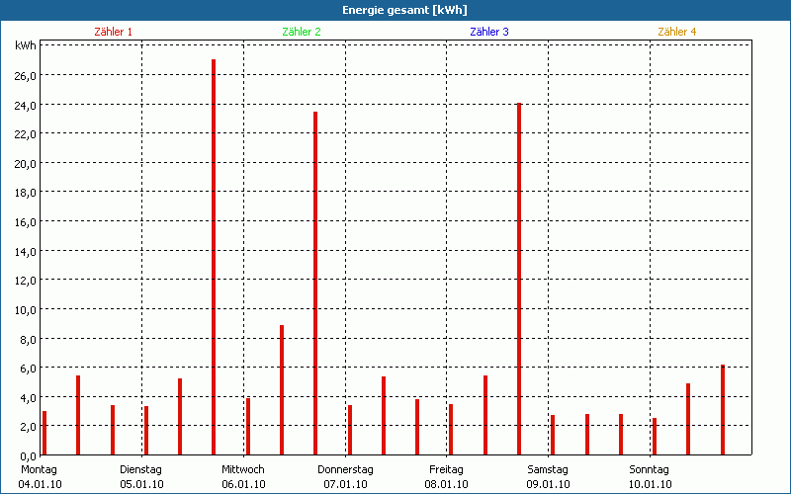The image size is (791, 494).
Task: Click the tallest Freitag bar near 24 kWh
Action: pos(519,279)
